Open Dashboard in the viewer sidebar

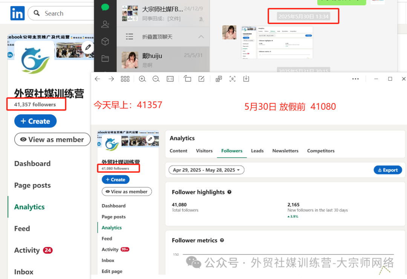coord(113,206)
